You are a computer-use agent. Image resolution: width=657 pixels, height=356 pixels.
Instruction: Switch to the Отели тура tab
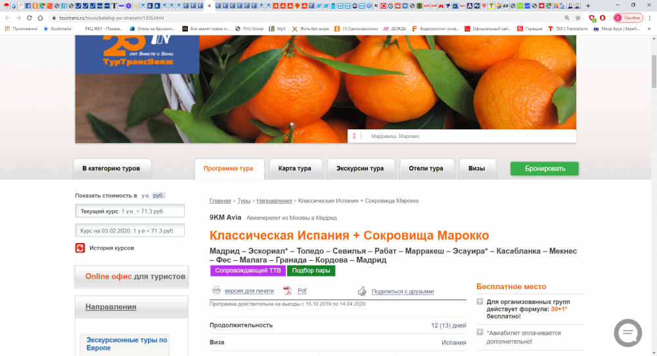pyautogui.click(x=426, y=169)
